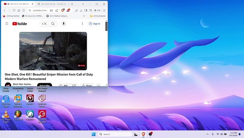This screenshot has width=244, height=138.
Task: Select the VMware Workstation desktop icon
Action: (x=18, y=101)
